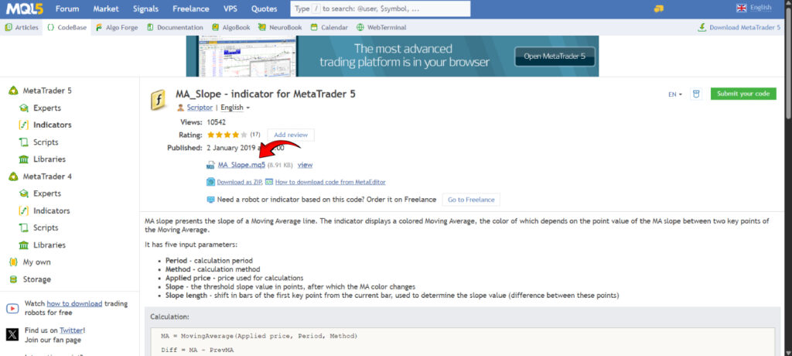The width and height of the screenshot is (792, 356).
Task: Open the English site language selector in header
Action: coord(754,9)
